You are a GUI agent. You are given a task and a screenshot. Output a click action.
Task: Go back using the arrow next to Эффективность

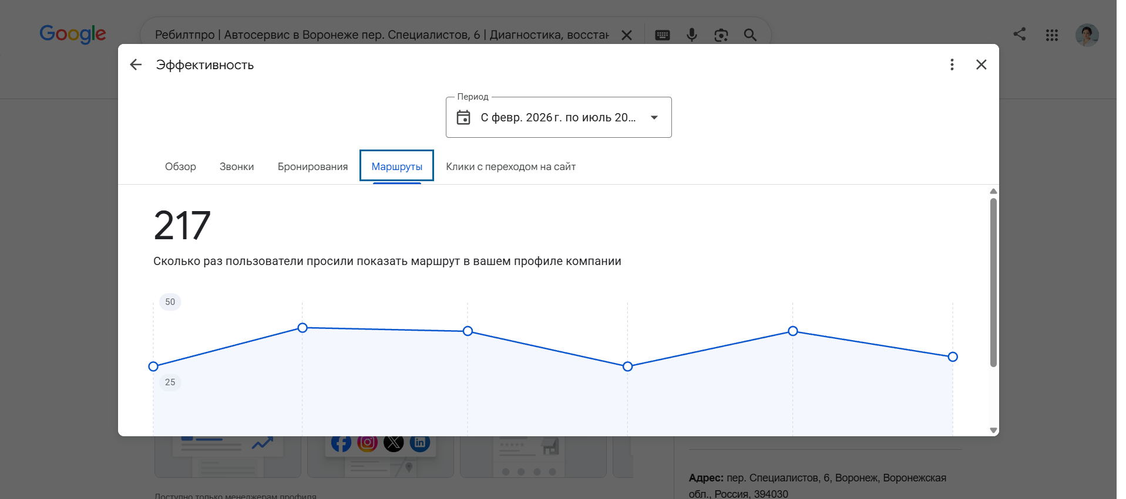pos(136,65)
